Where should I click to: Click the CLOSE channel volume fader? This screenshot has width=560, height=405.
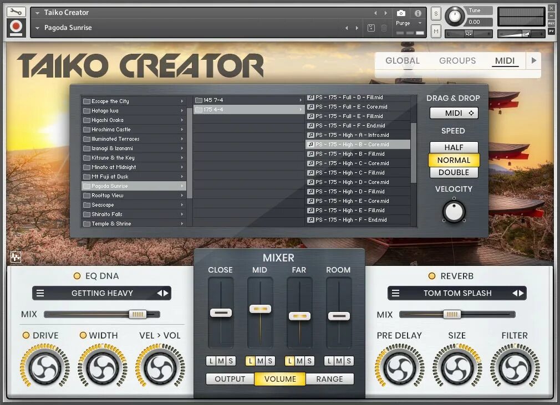(x=221, y=313)
